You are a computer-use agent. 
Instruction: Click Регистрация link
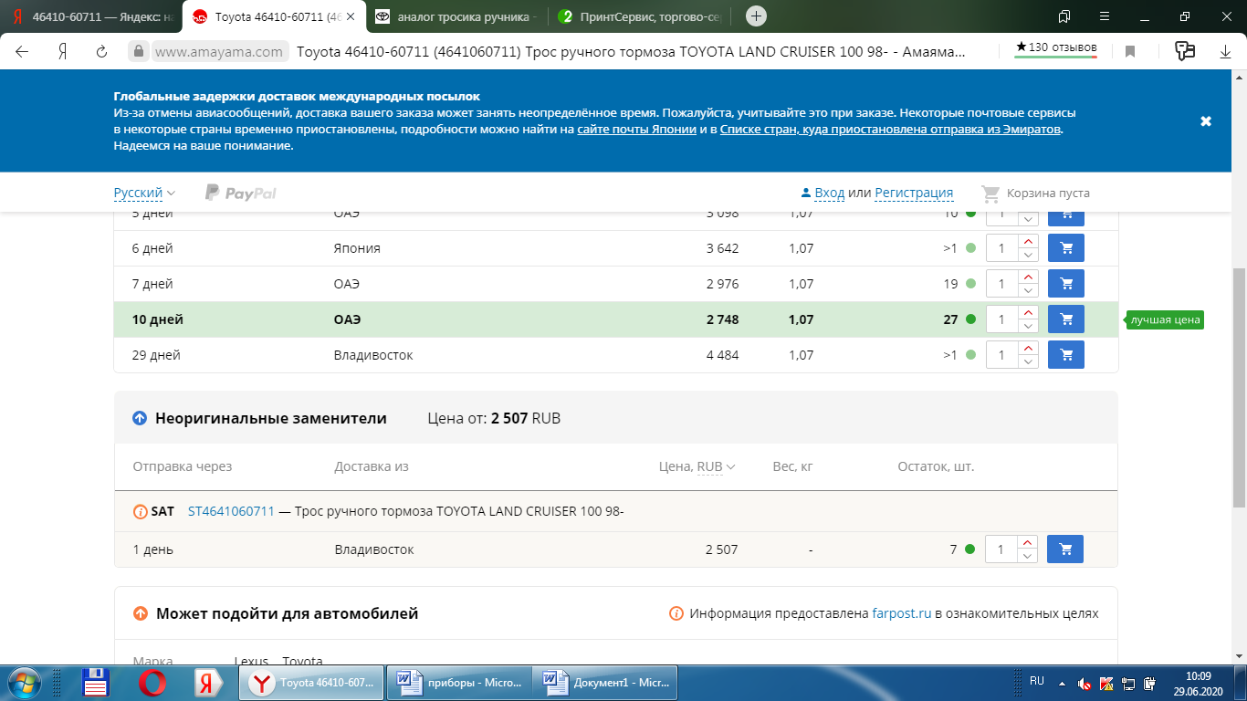[914, 193]
